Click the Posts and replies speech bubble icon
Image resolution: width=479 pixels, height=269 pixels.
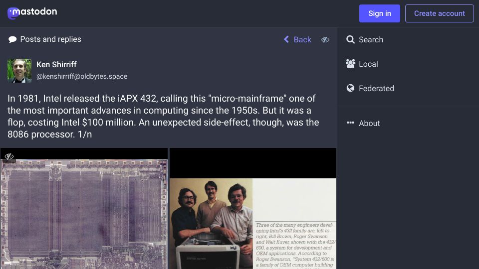pos(12,39)
